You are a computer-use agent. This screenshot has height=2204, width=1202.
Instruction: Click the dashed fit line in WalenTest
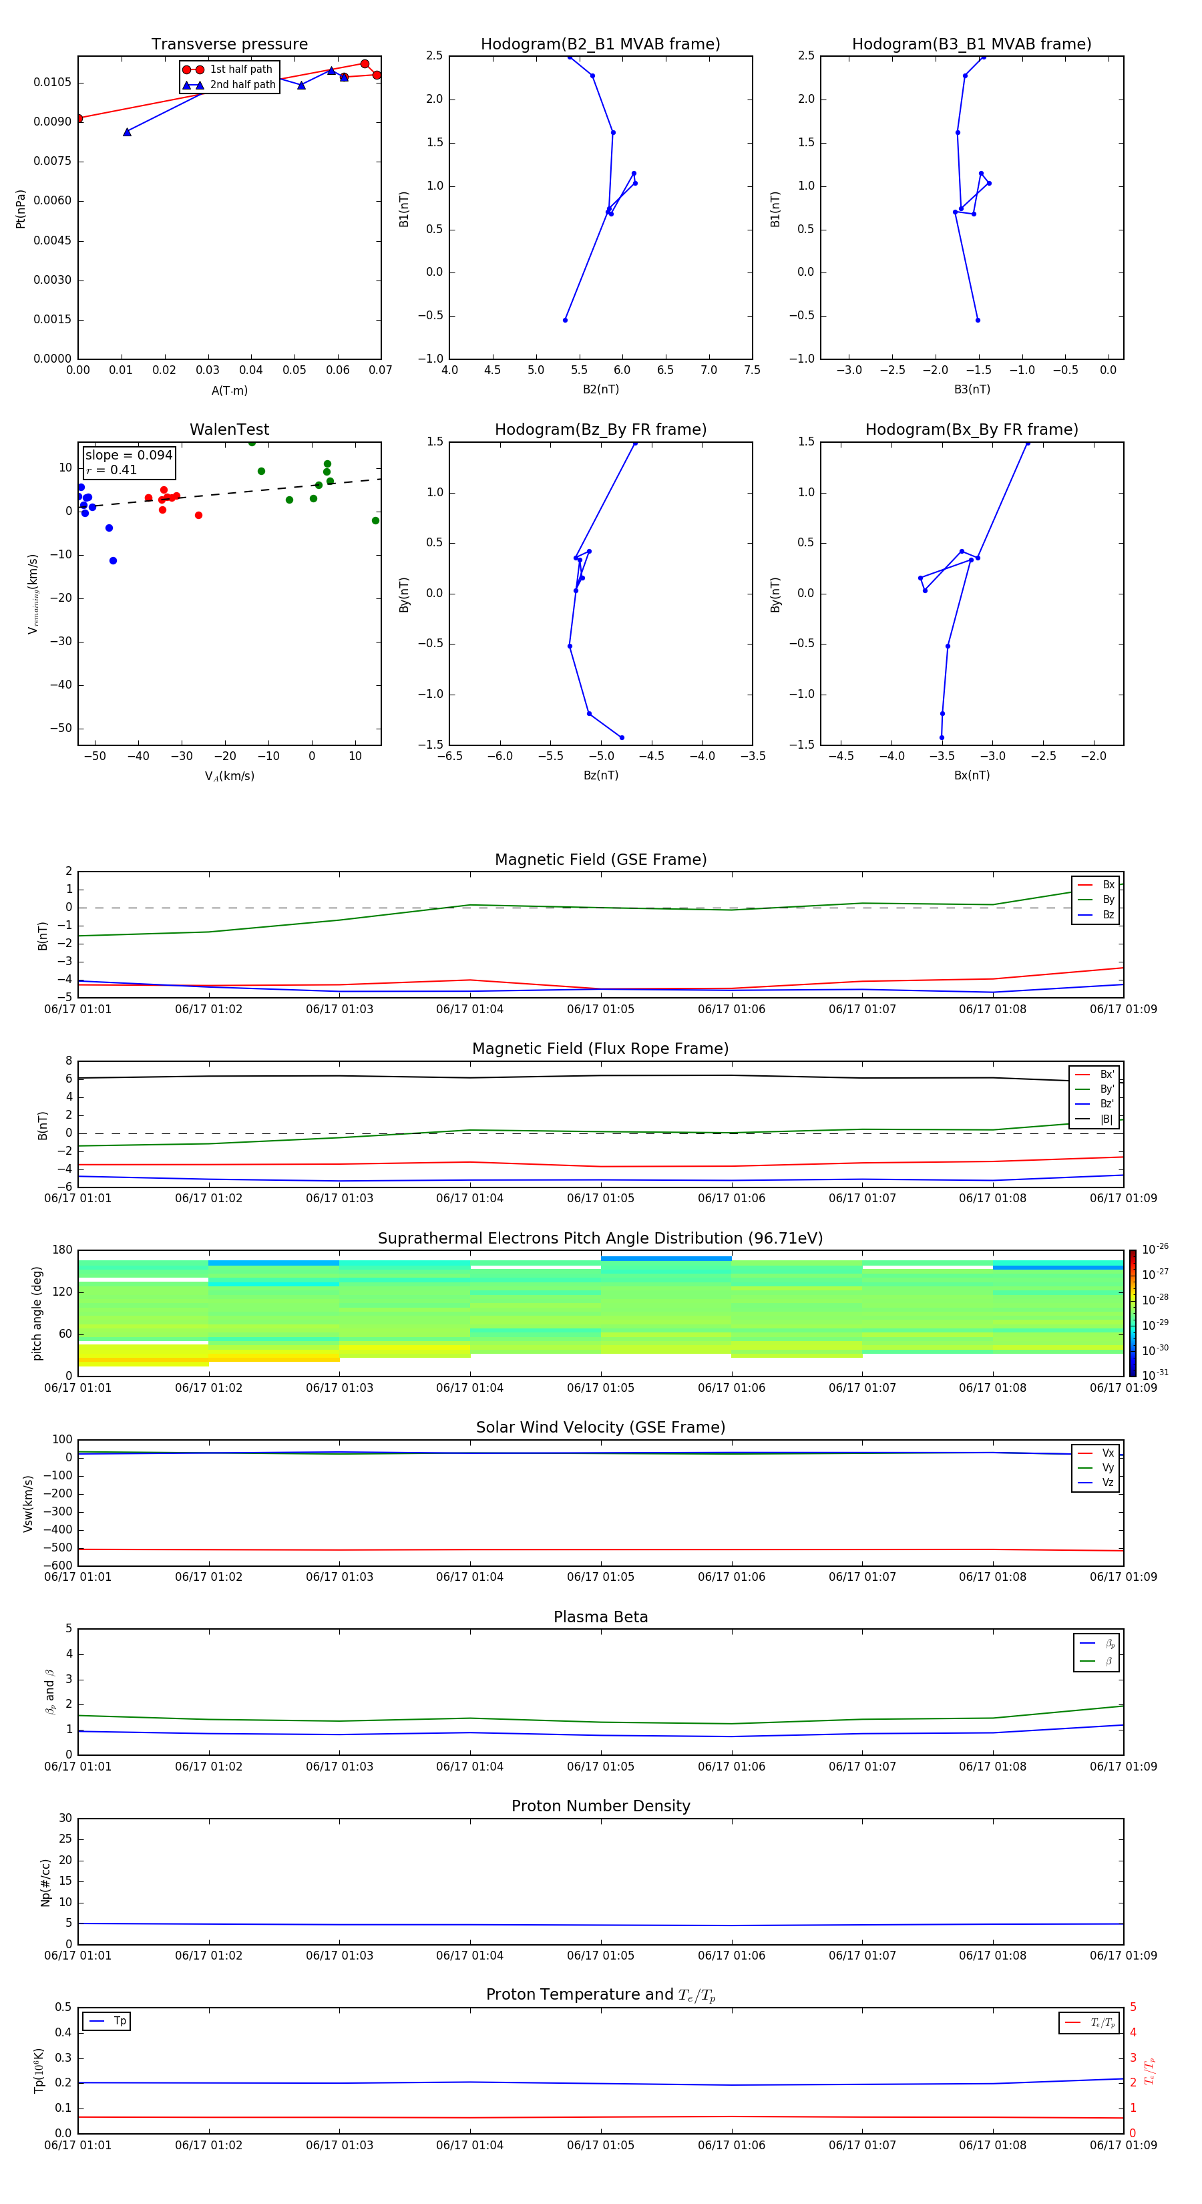tap(229, 493)
